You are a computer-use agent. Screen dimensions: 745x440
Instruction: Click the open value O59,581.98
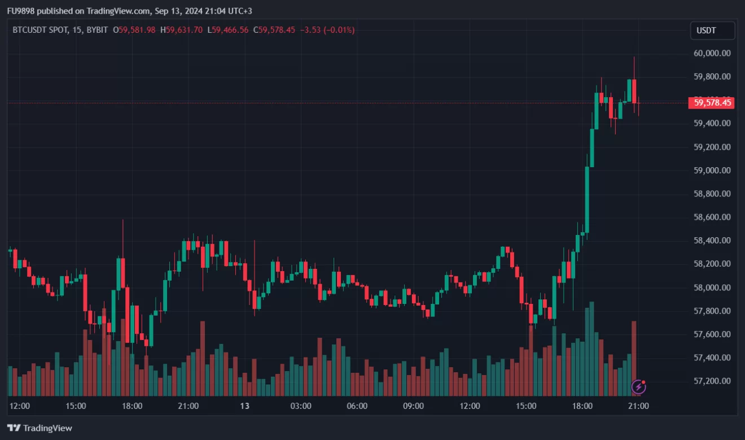pos(134,30)
